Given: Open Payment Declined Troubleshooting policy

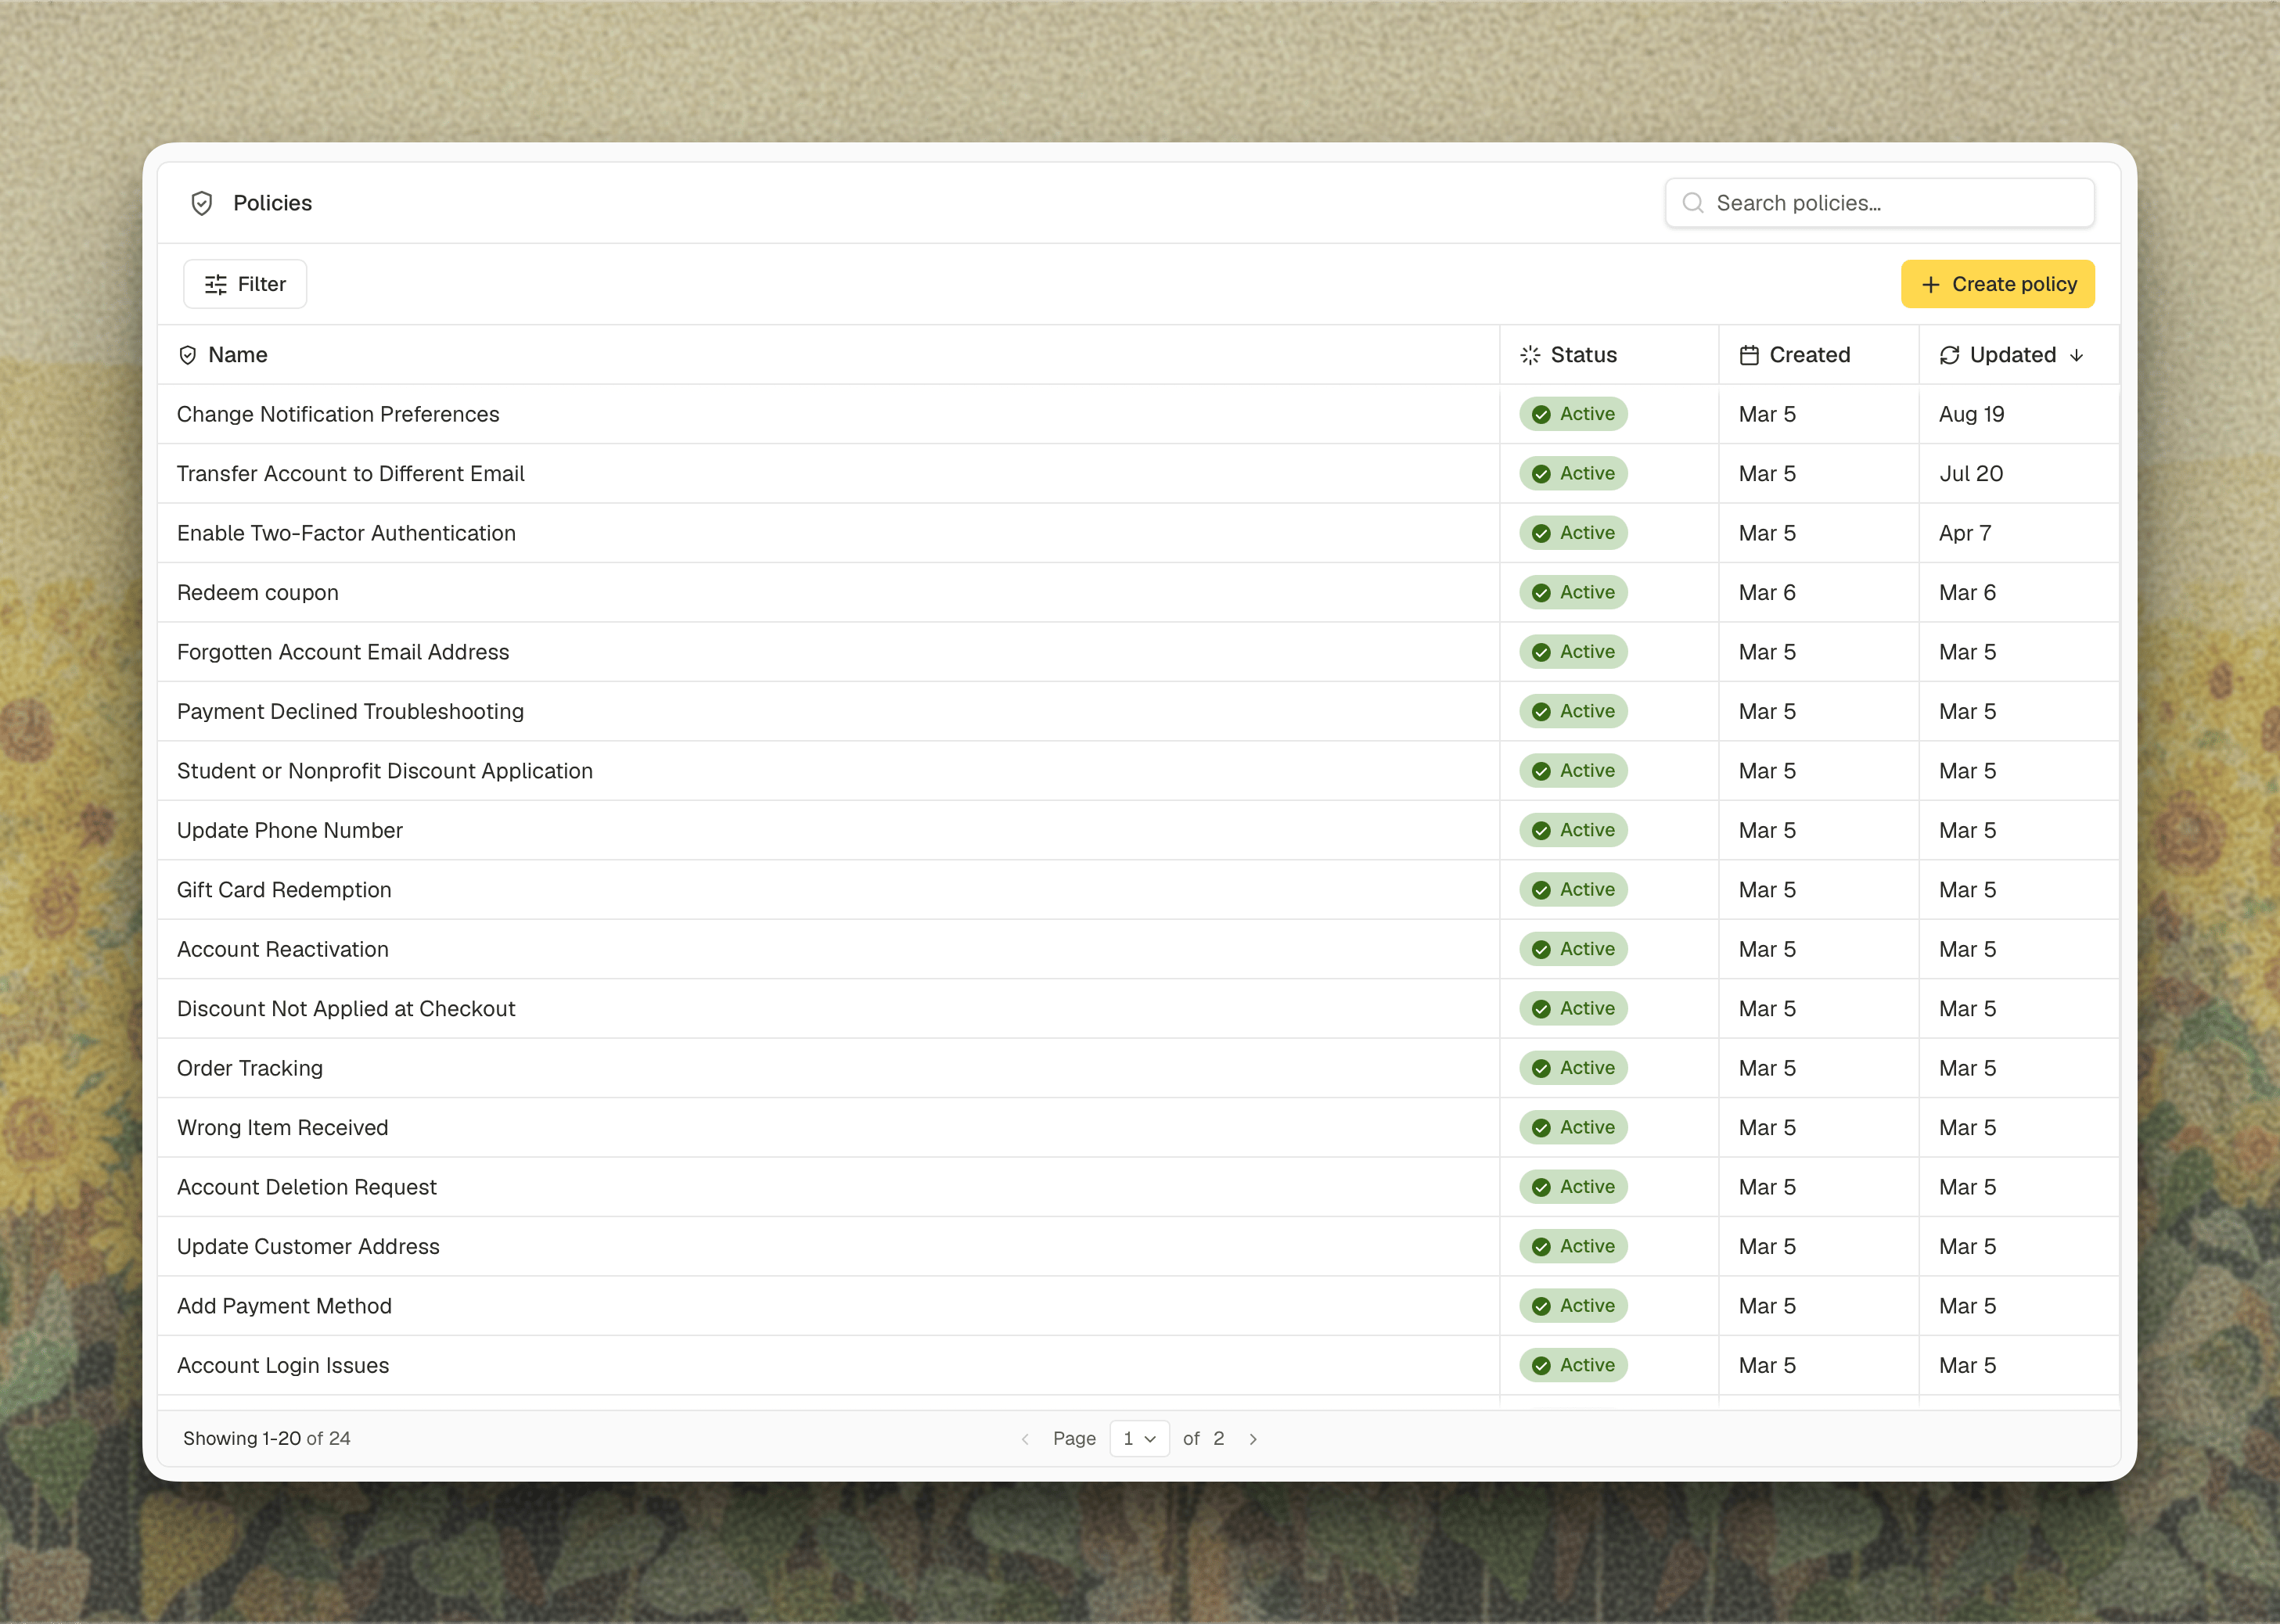Looking at the screenshot, I should click(x=350, y=711).
